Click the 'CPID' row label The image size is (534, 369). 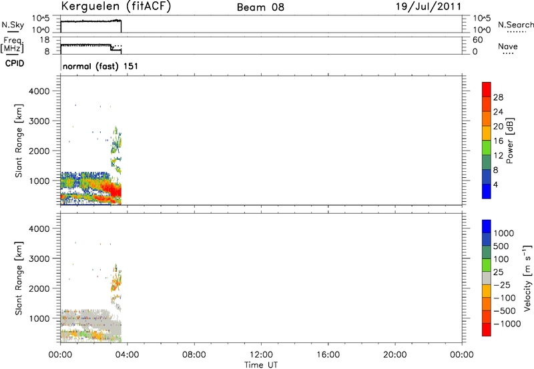tap(15, 63)
